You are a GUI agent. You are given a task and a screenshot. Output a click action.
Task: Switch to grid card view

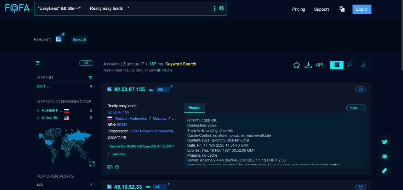pos(337,65)
